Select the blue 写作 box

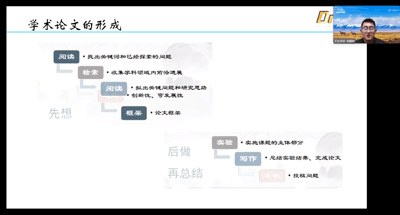(x=247, y=159)
